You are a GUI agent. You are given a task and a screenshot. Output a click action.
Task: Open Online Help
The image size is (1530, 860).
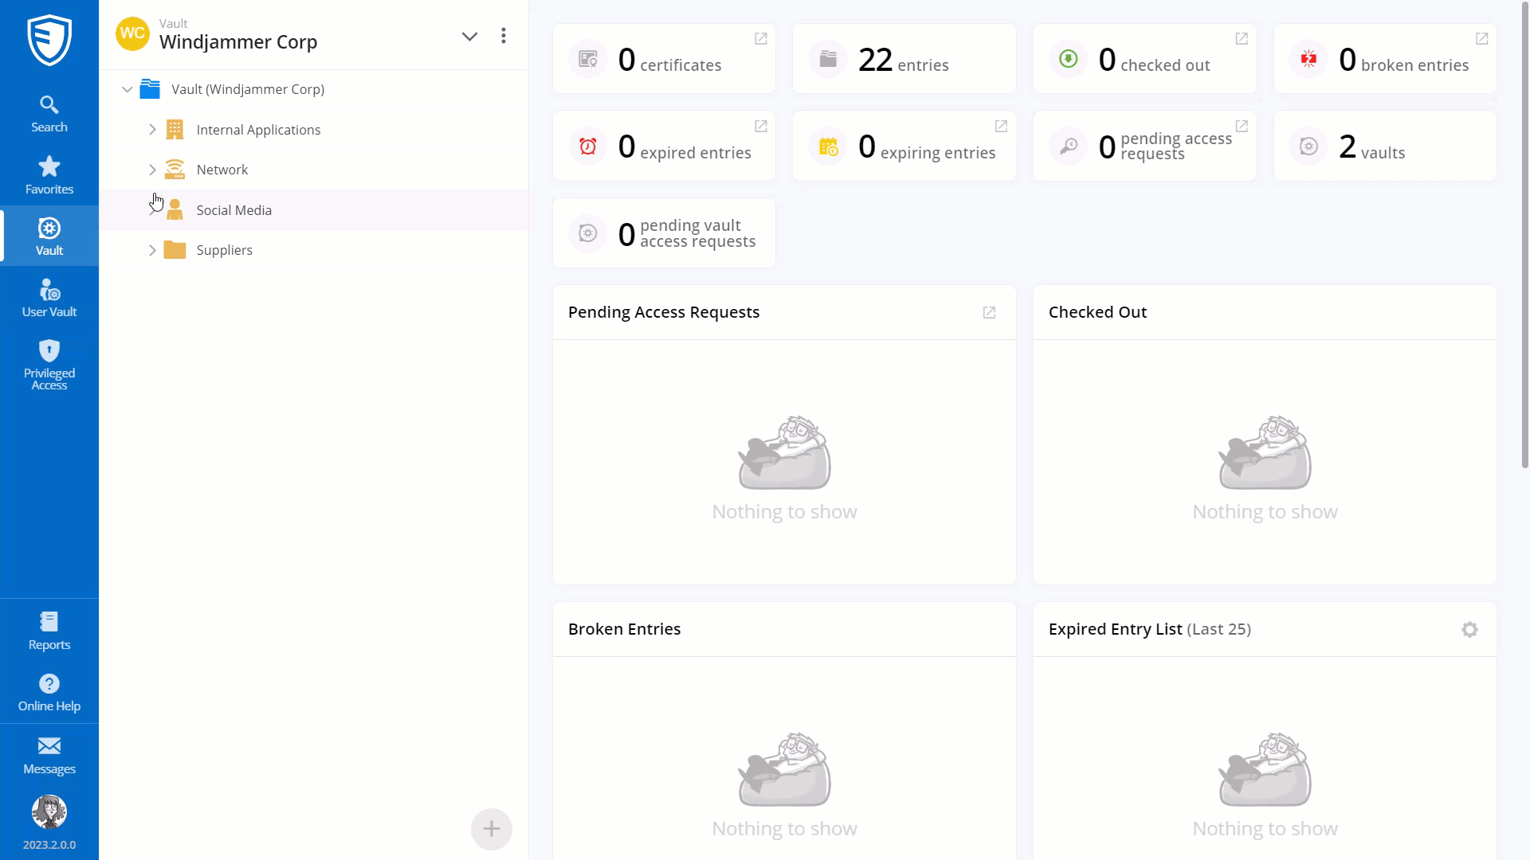[49, 693]
